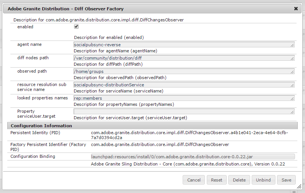This screenshot has height=193, width=305.
Task: Click the 'agent name' label
Action: click(30, 44)
